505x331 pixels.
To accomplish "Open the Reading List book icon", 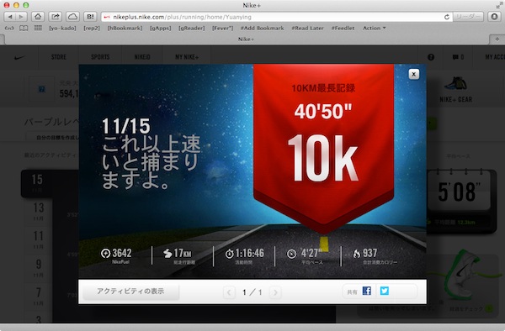I will (24, 29).
